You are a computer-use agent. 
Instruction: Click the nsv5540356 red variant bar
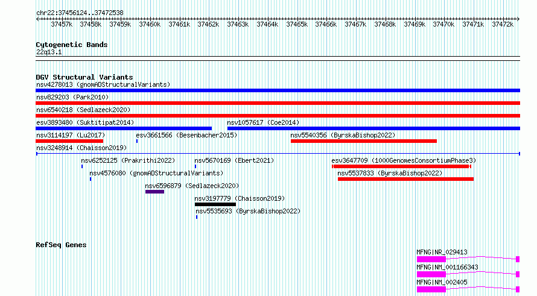click(364, 141)
